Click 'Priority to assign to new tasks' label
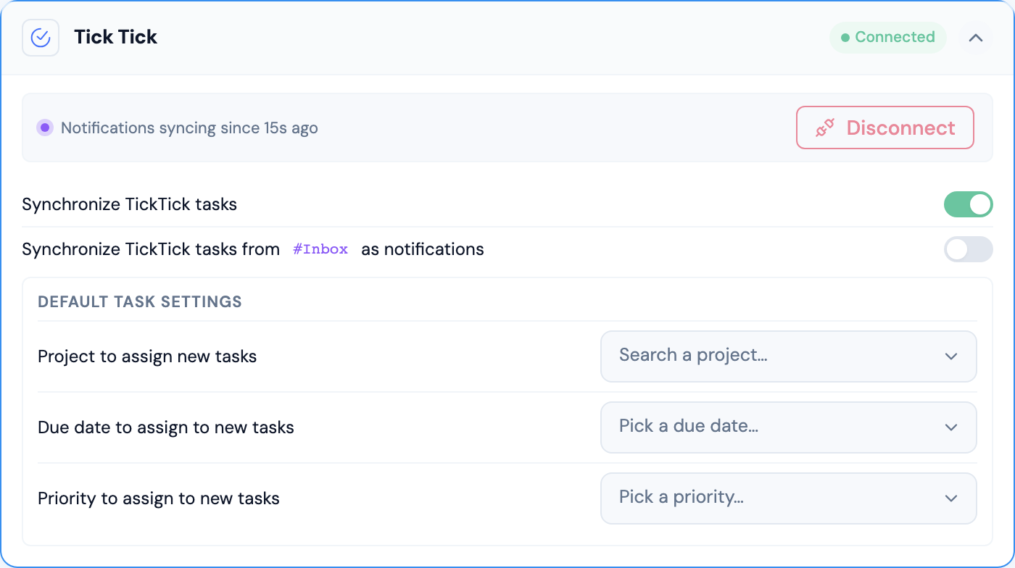The width and height of the screenshot is (1015, 568). (159, 498)
